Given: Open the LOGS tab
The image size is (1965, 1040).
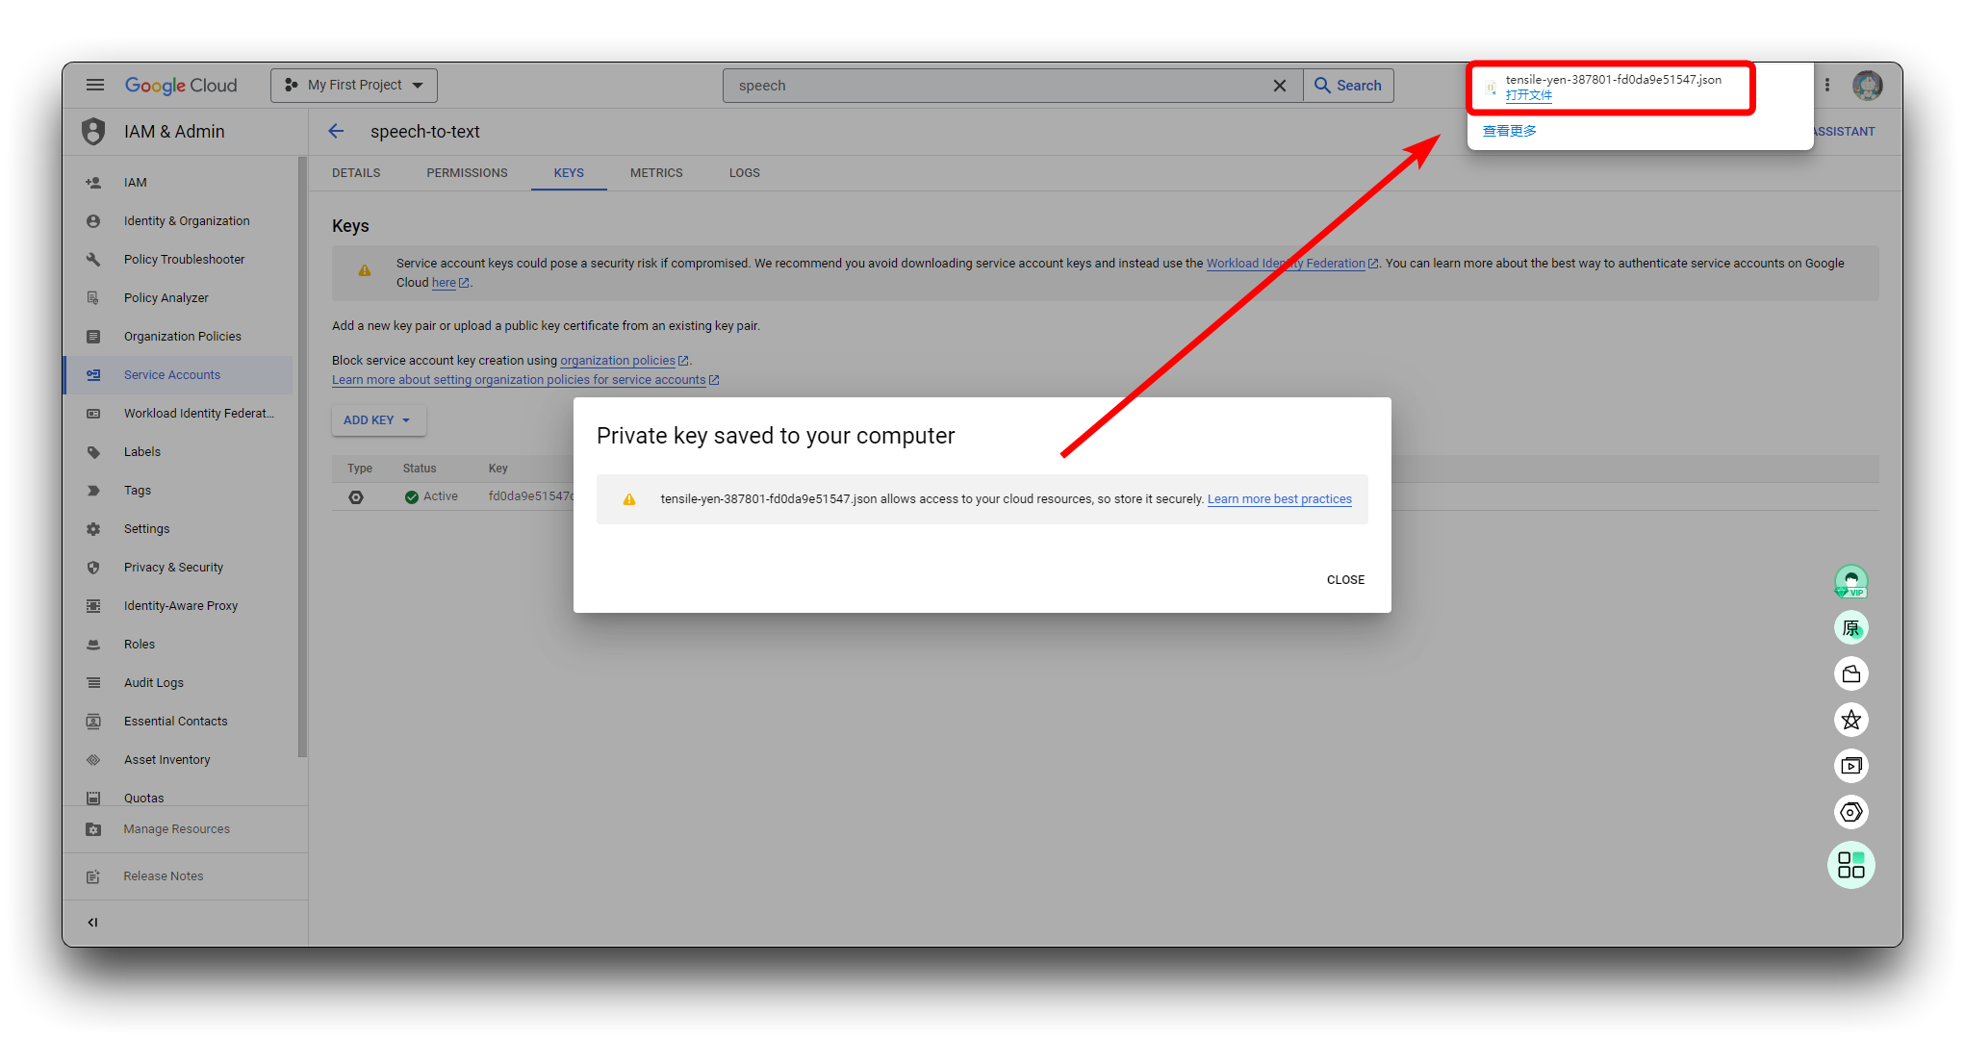Looking at the screenshot, I should coord(744,173).
